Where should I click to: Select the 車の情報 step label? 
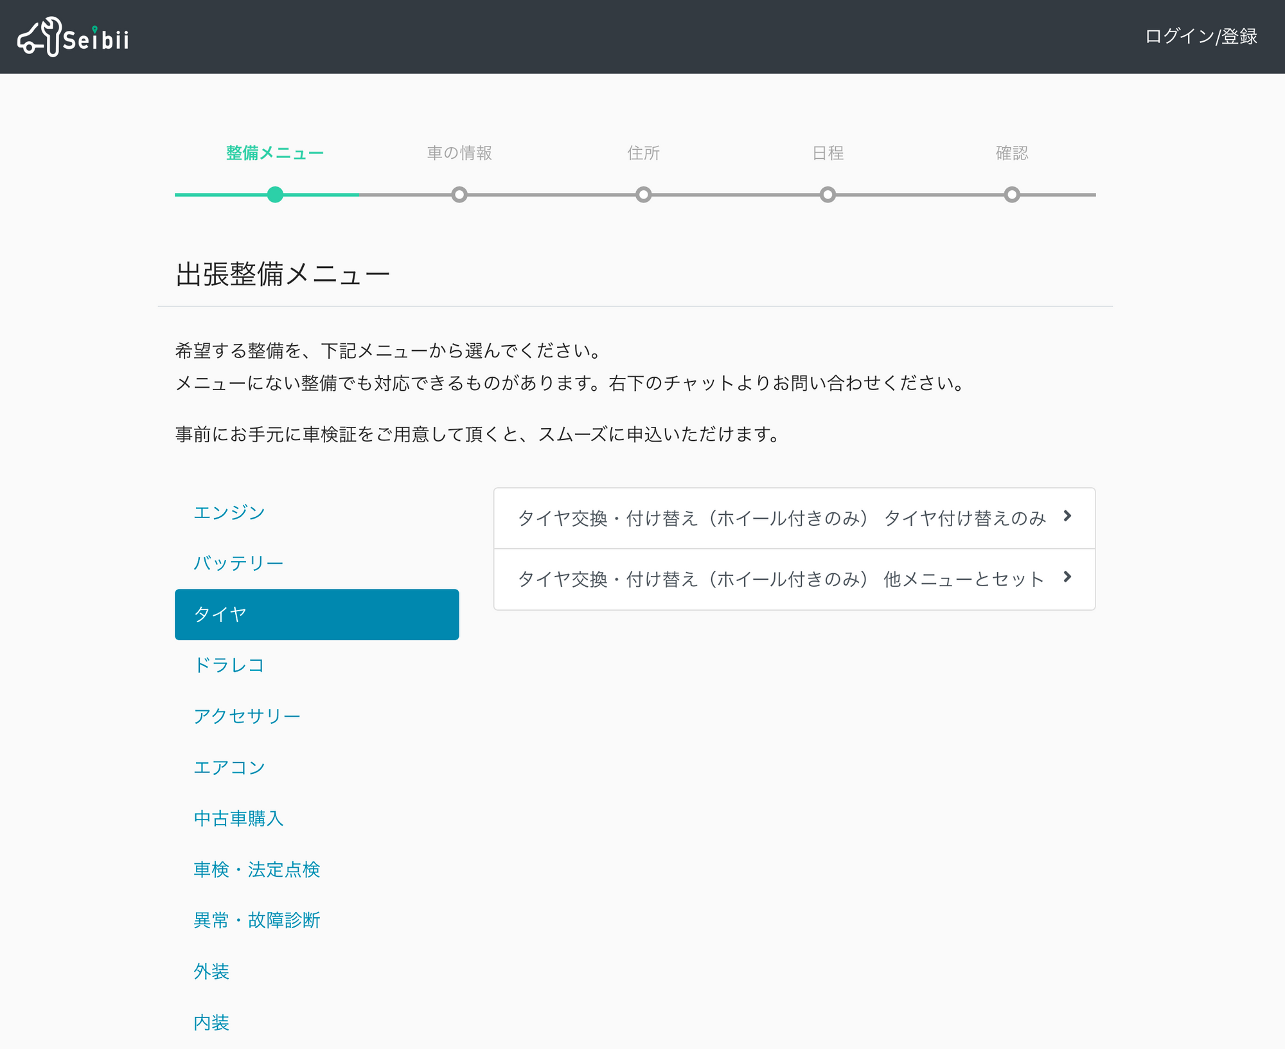(459, 153)
